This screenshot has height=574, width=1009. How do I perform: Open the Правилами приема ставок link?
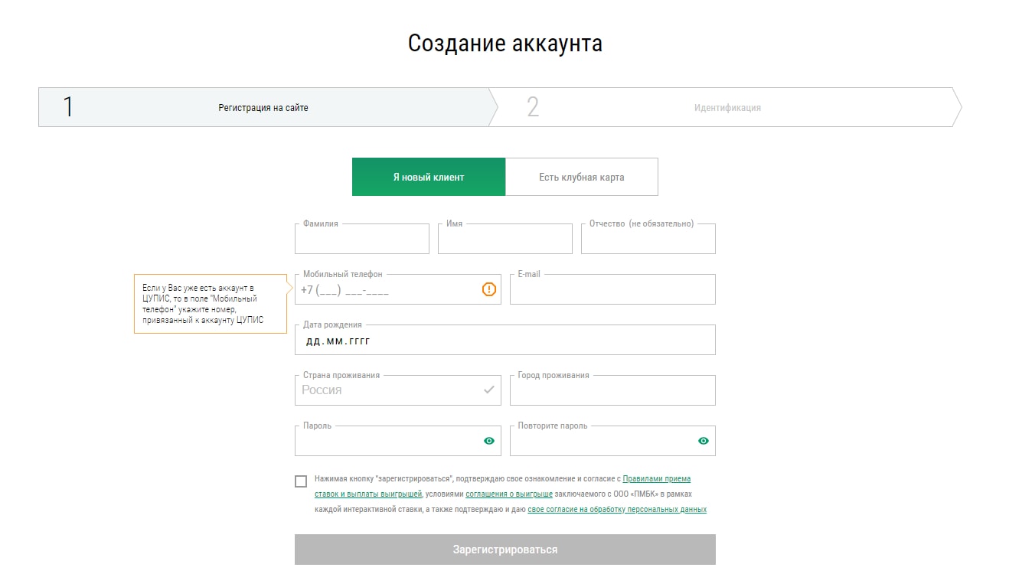(656, 479)
